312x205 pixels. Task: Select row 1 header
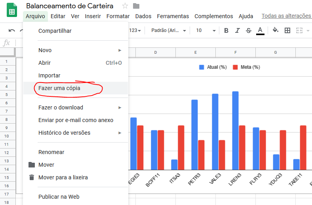click(x=8, y=61)
